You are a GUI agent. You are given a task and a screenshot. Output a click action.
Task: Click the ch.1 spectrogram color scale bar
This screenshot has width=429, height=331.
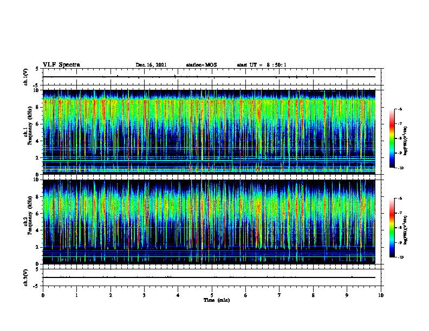point(392,138)
